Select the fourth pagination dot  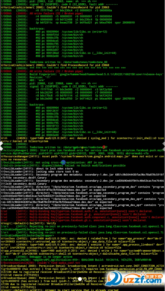click(90, 279)
